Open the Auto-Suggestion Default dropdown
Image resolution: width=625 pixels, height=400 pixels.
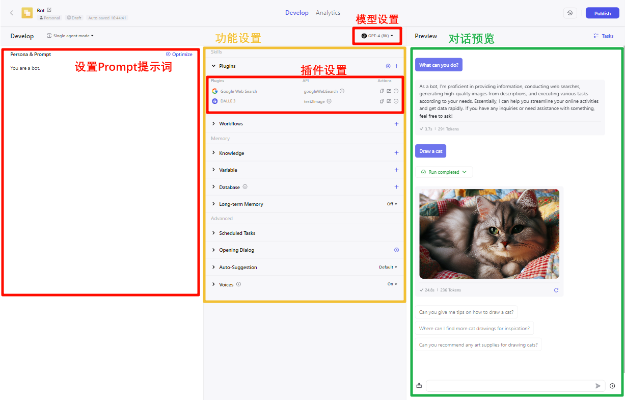pos(388,267)
